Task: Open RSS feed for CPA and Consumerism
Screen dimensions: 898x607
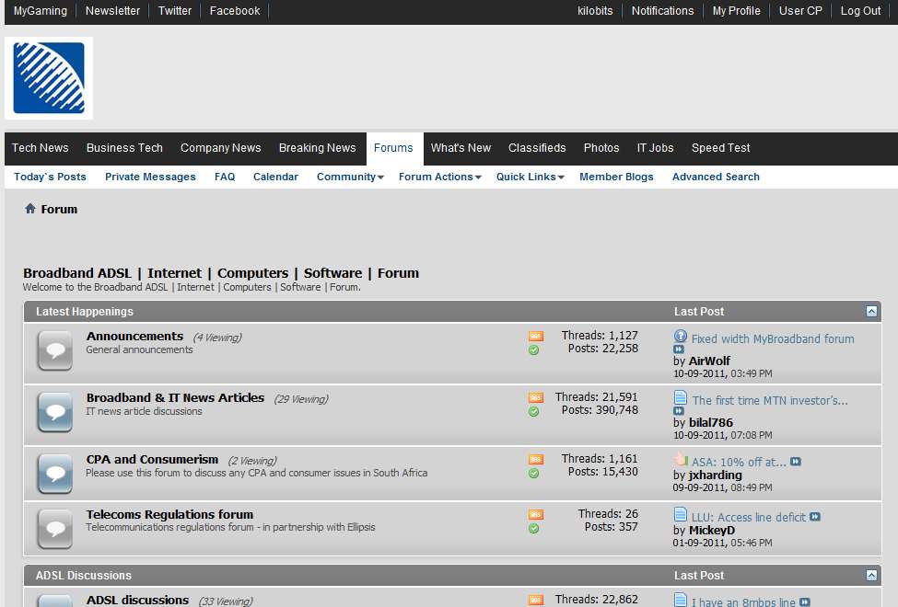Action: (x=535, y=459)
